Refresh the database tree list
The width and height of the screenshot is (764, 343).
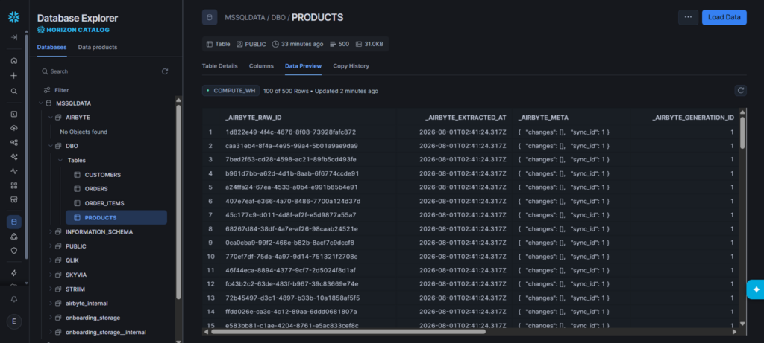coord(165,71)
